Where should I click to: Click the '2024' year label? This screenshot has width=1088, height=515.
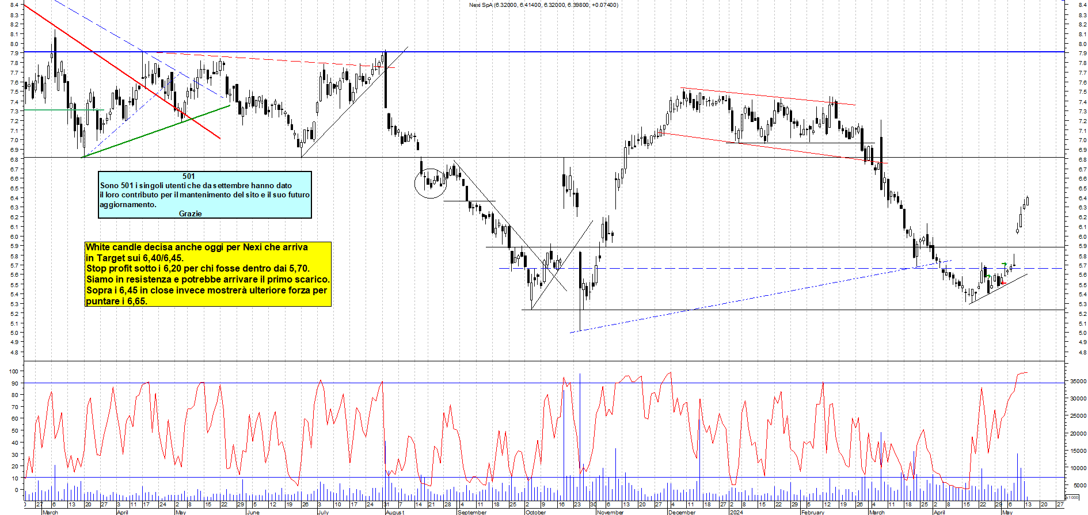736,512
